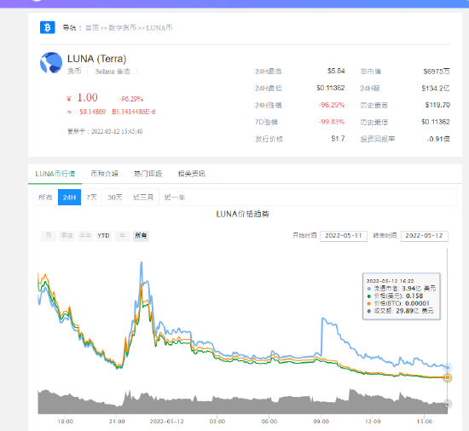Click the 历史最高 value $119.70
The image size is (469, 431).
pos(437,105)
